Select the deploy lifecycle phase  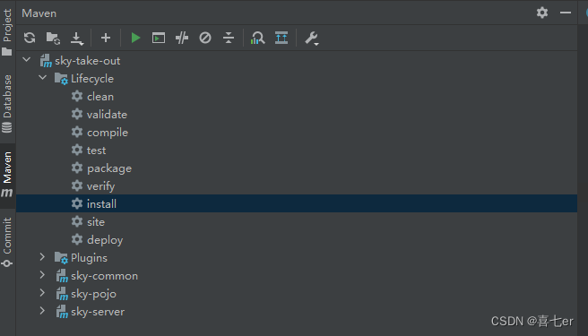[x=105, y=240]
